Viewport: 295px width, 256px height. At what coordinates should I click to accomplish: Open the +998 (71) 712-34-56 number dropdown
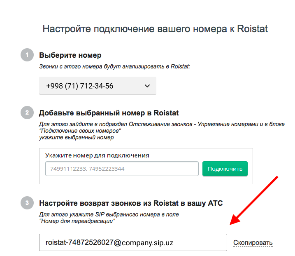(x=98, y=86)
